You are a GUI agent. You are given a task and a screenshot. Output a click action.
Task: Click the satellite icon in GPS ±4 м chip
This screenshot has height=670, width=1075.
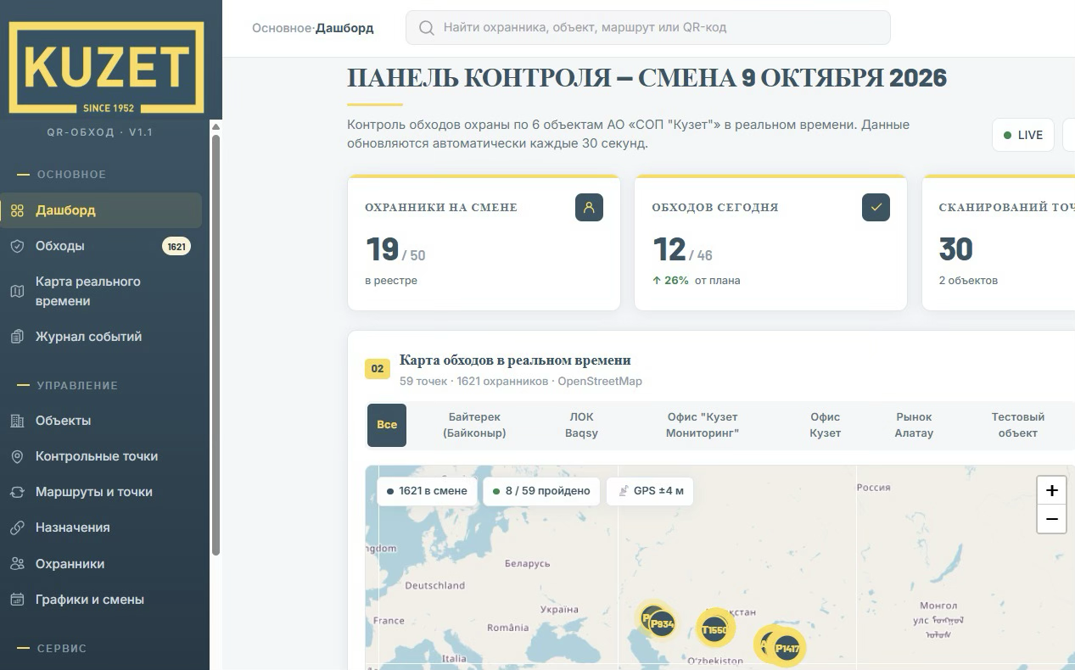[623, 491]
